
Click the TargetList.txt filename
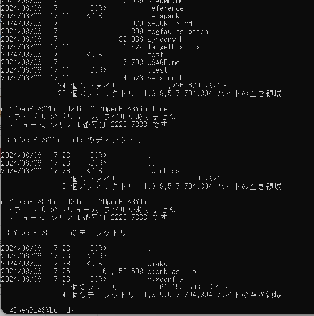coord(176,47)
